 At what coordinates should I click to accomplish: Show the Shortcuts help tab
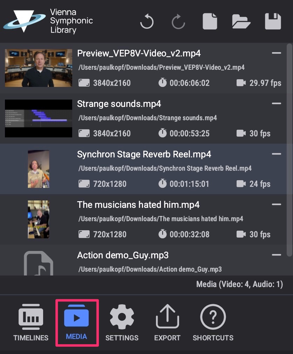213,323
